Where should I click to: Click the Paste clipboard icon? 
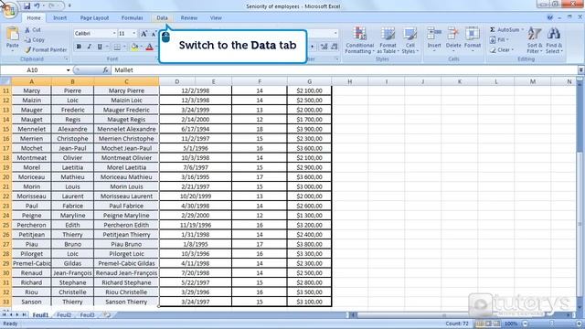12,34
